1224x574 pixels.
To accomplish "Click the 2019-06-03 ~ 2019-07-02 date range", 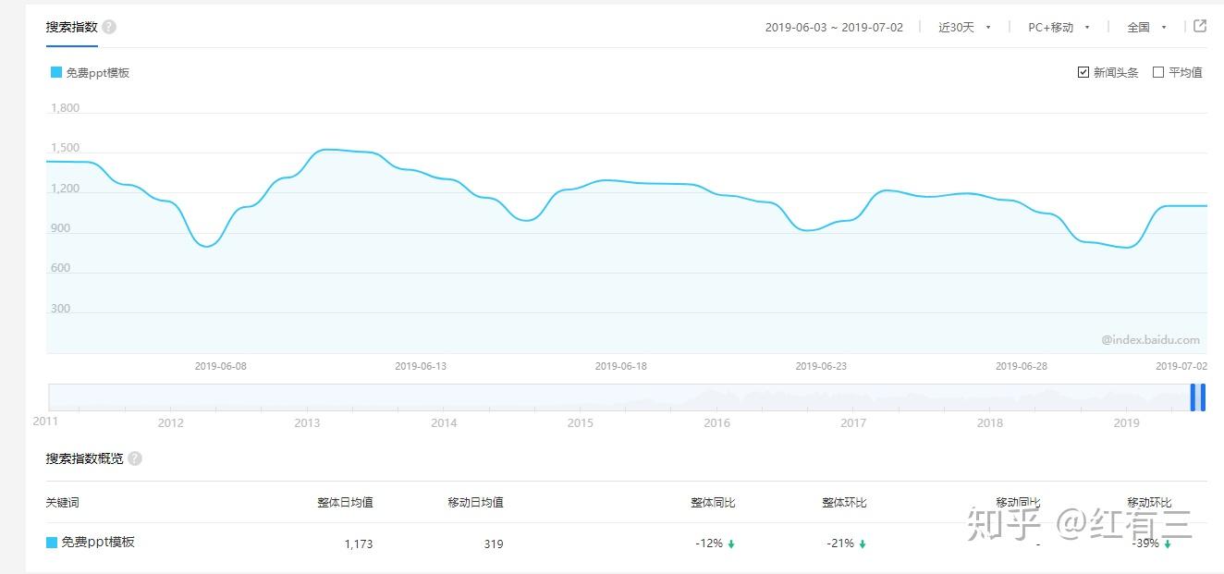I will click(834, 28).
